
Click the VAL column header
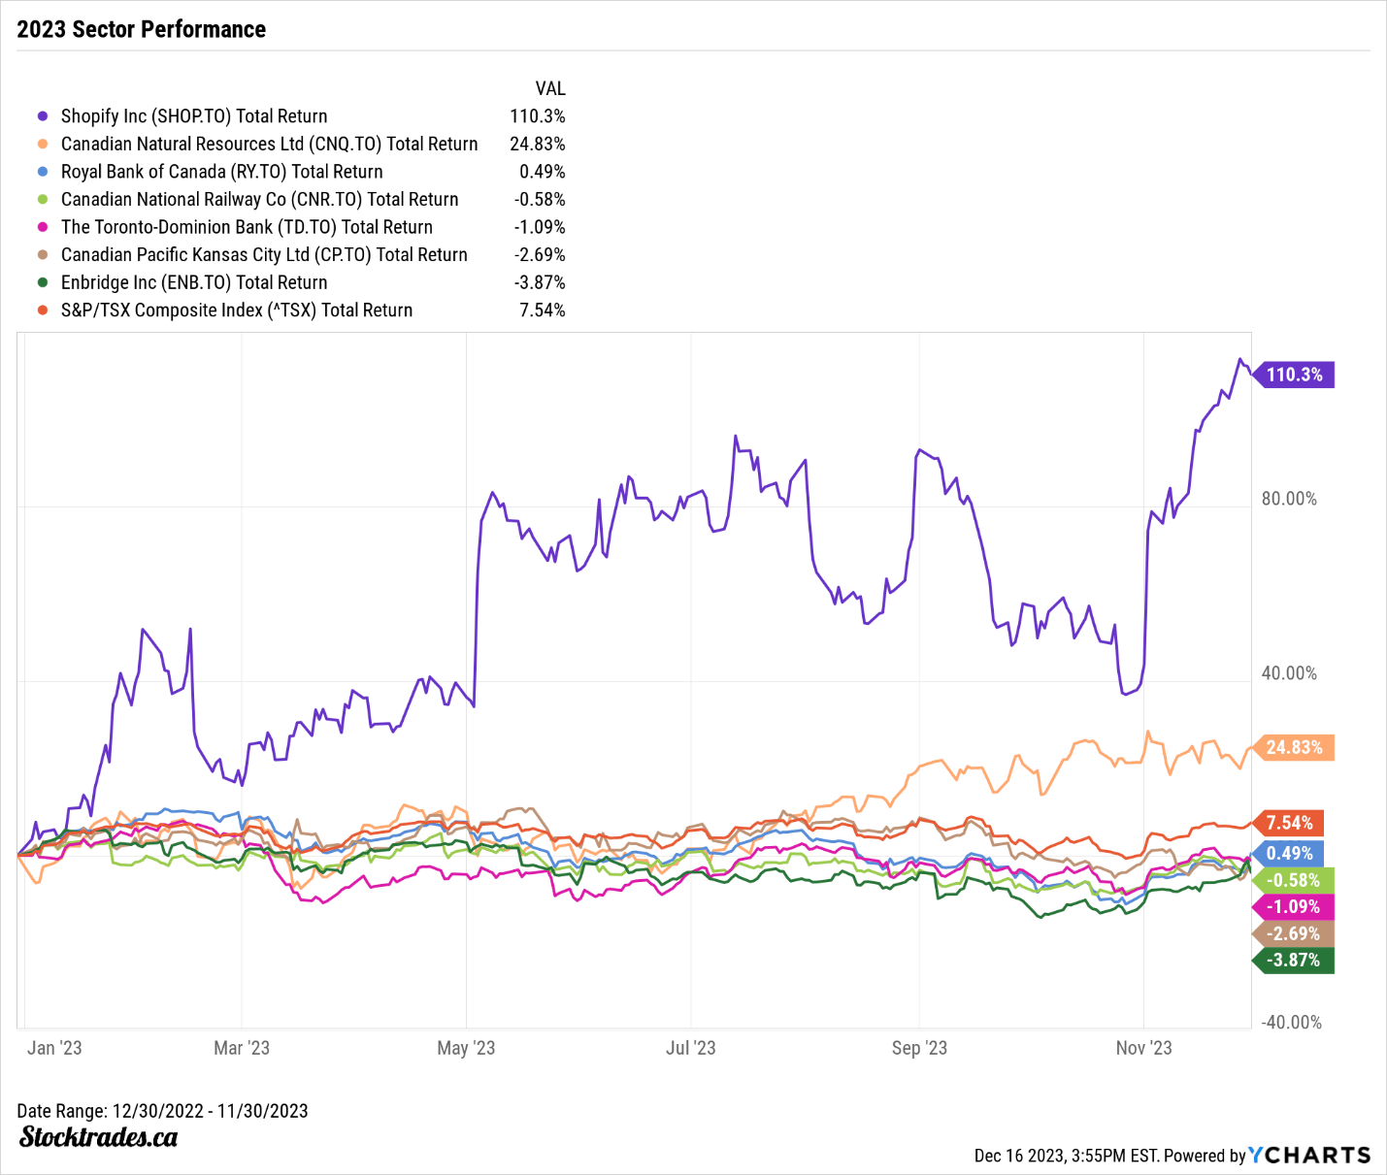point(549,88)
